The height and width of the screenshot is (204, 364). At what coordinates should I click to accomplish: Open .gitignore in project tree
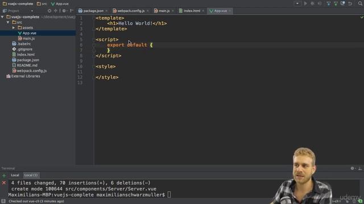click(x=22, y=49)
